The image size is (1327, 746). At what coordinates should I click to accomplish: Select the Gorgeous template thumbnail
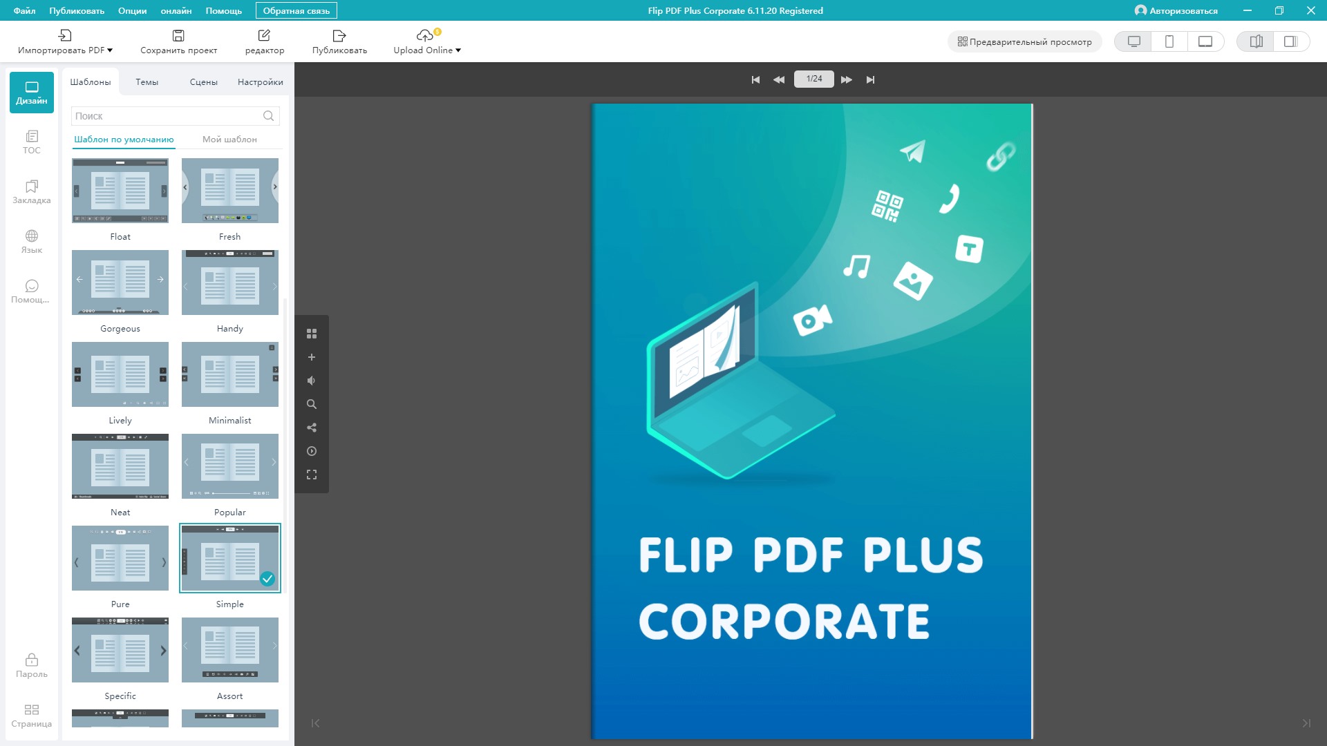click(120, 283)
